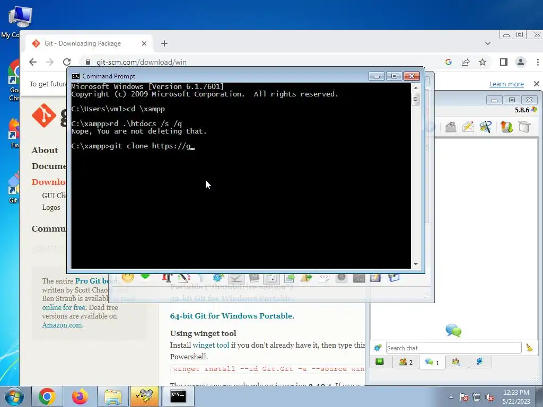Open 64-bit Git for Windows Portable link
543x407 pixels.
[x=232, y=316]
